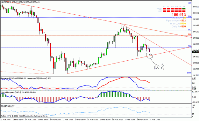
Task: Click price axis value 195.690
Action: point(195,57)
